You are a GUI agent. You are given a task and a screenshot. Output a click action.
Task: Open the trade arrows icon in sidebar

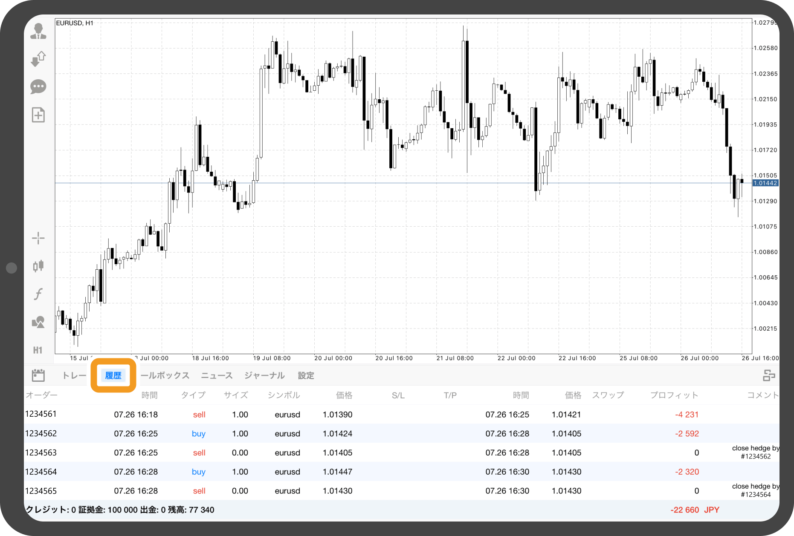pos(38,59)
